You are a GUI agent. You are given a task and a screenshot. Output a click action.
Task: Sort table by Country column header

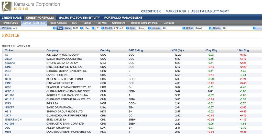point(105,50)
